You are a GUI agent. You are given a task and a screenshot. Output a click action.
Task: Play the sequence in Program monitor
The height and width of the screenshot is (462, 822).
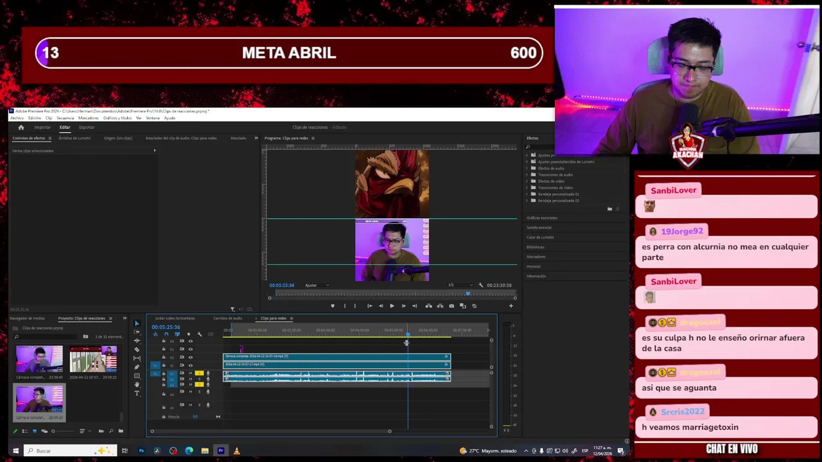[392, 306]
